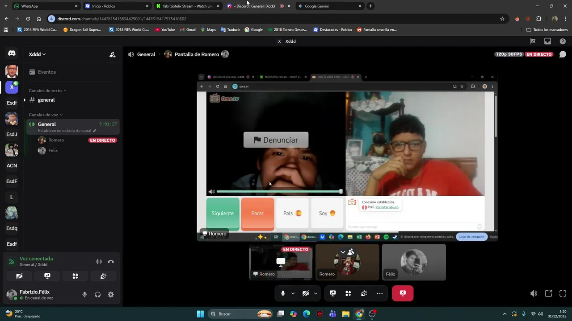Reload the Discord page
Screen dimensions: 572x321
(28, 19)
